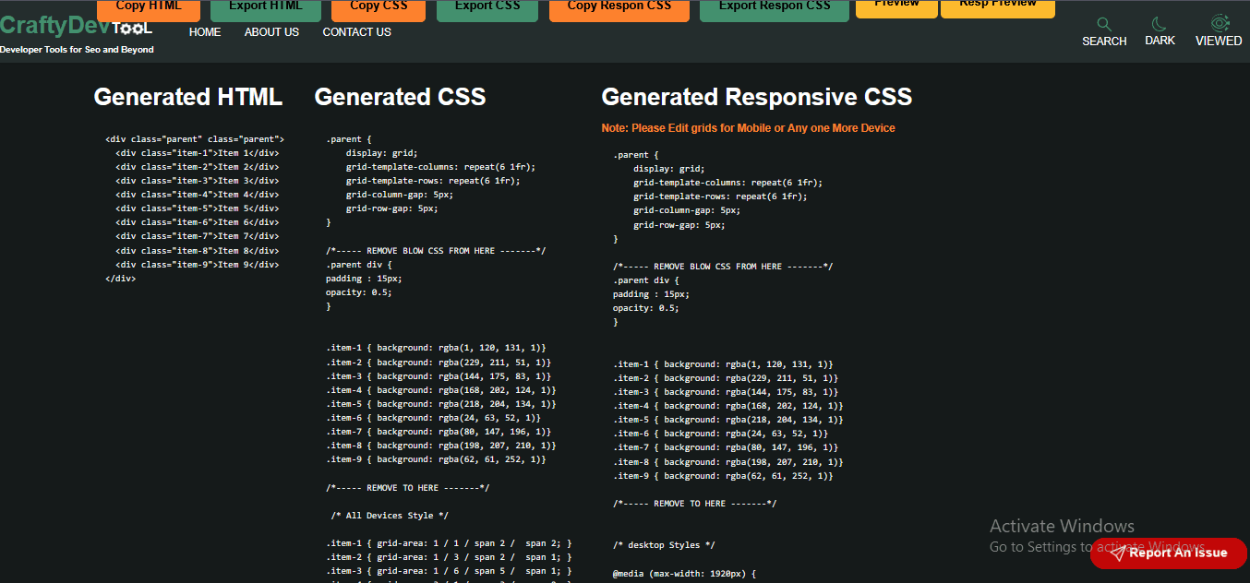
Task: Click "REMOVE BLOW CSS FROM HERE" comment in Generated CSS
Action: (x=436, y=251)
